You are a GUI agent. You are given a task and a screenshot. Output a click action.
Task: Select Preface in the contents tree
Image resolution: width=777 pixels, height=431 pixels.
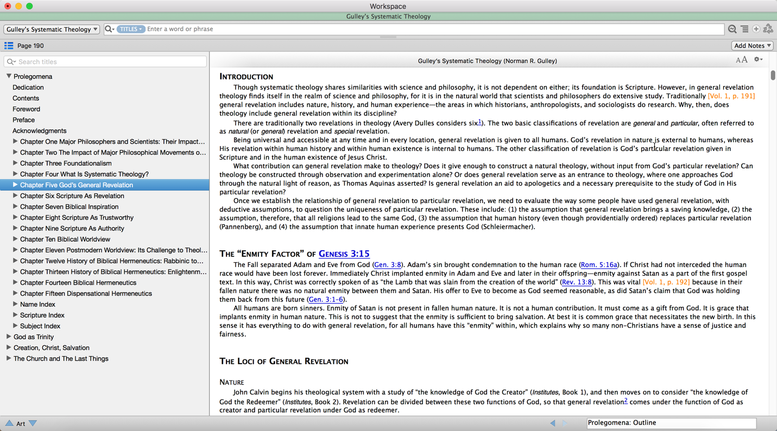point(23,120)
